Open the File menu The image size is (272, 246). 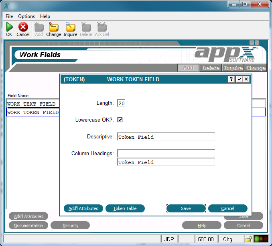pos(9,16)
